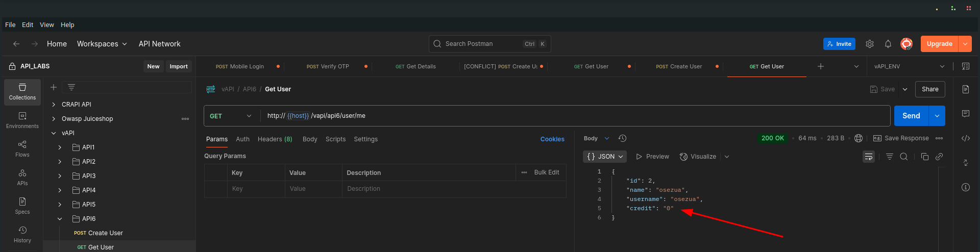Toggle word wrap in response
Viewport: 980px width, 252px height.
point(869,157)
